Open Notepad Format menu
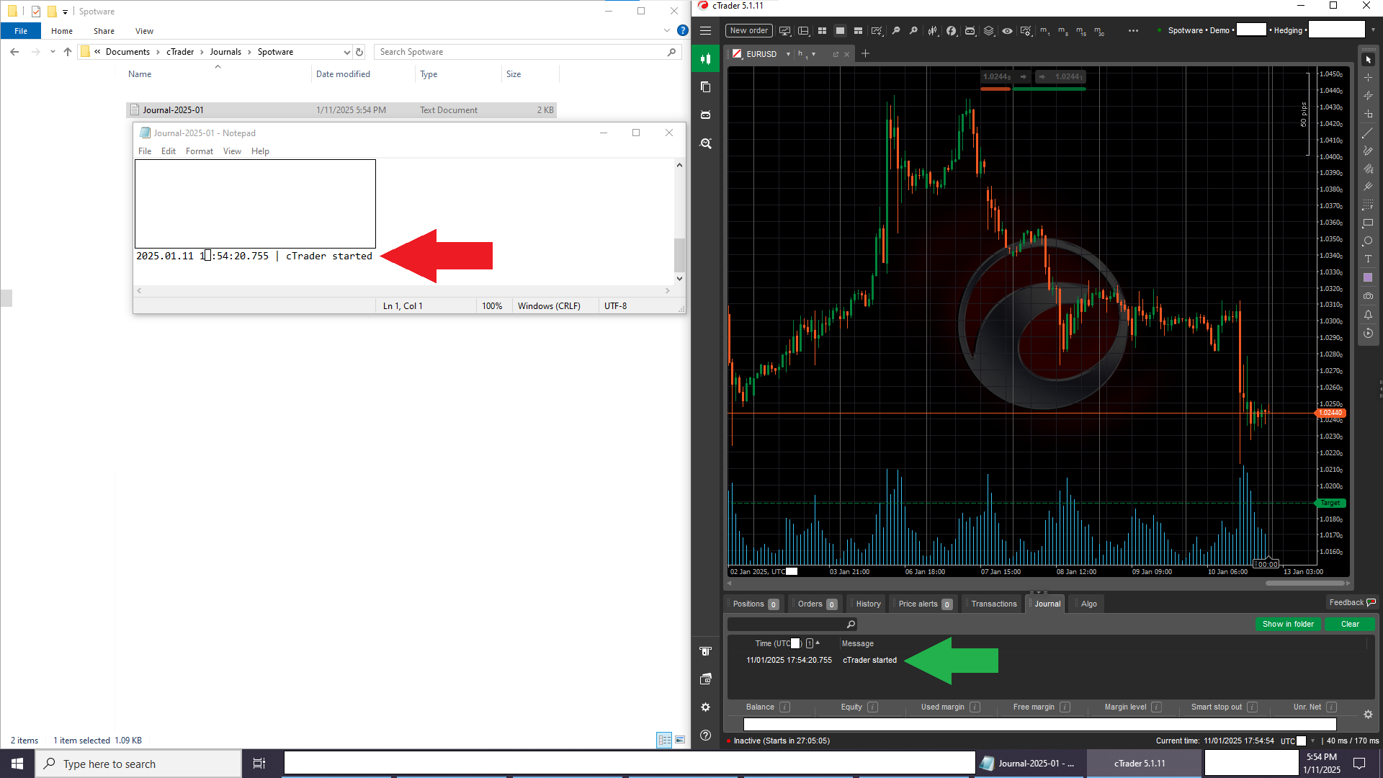This screenshot has height=778, width=1383. (199, 151)
